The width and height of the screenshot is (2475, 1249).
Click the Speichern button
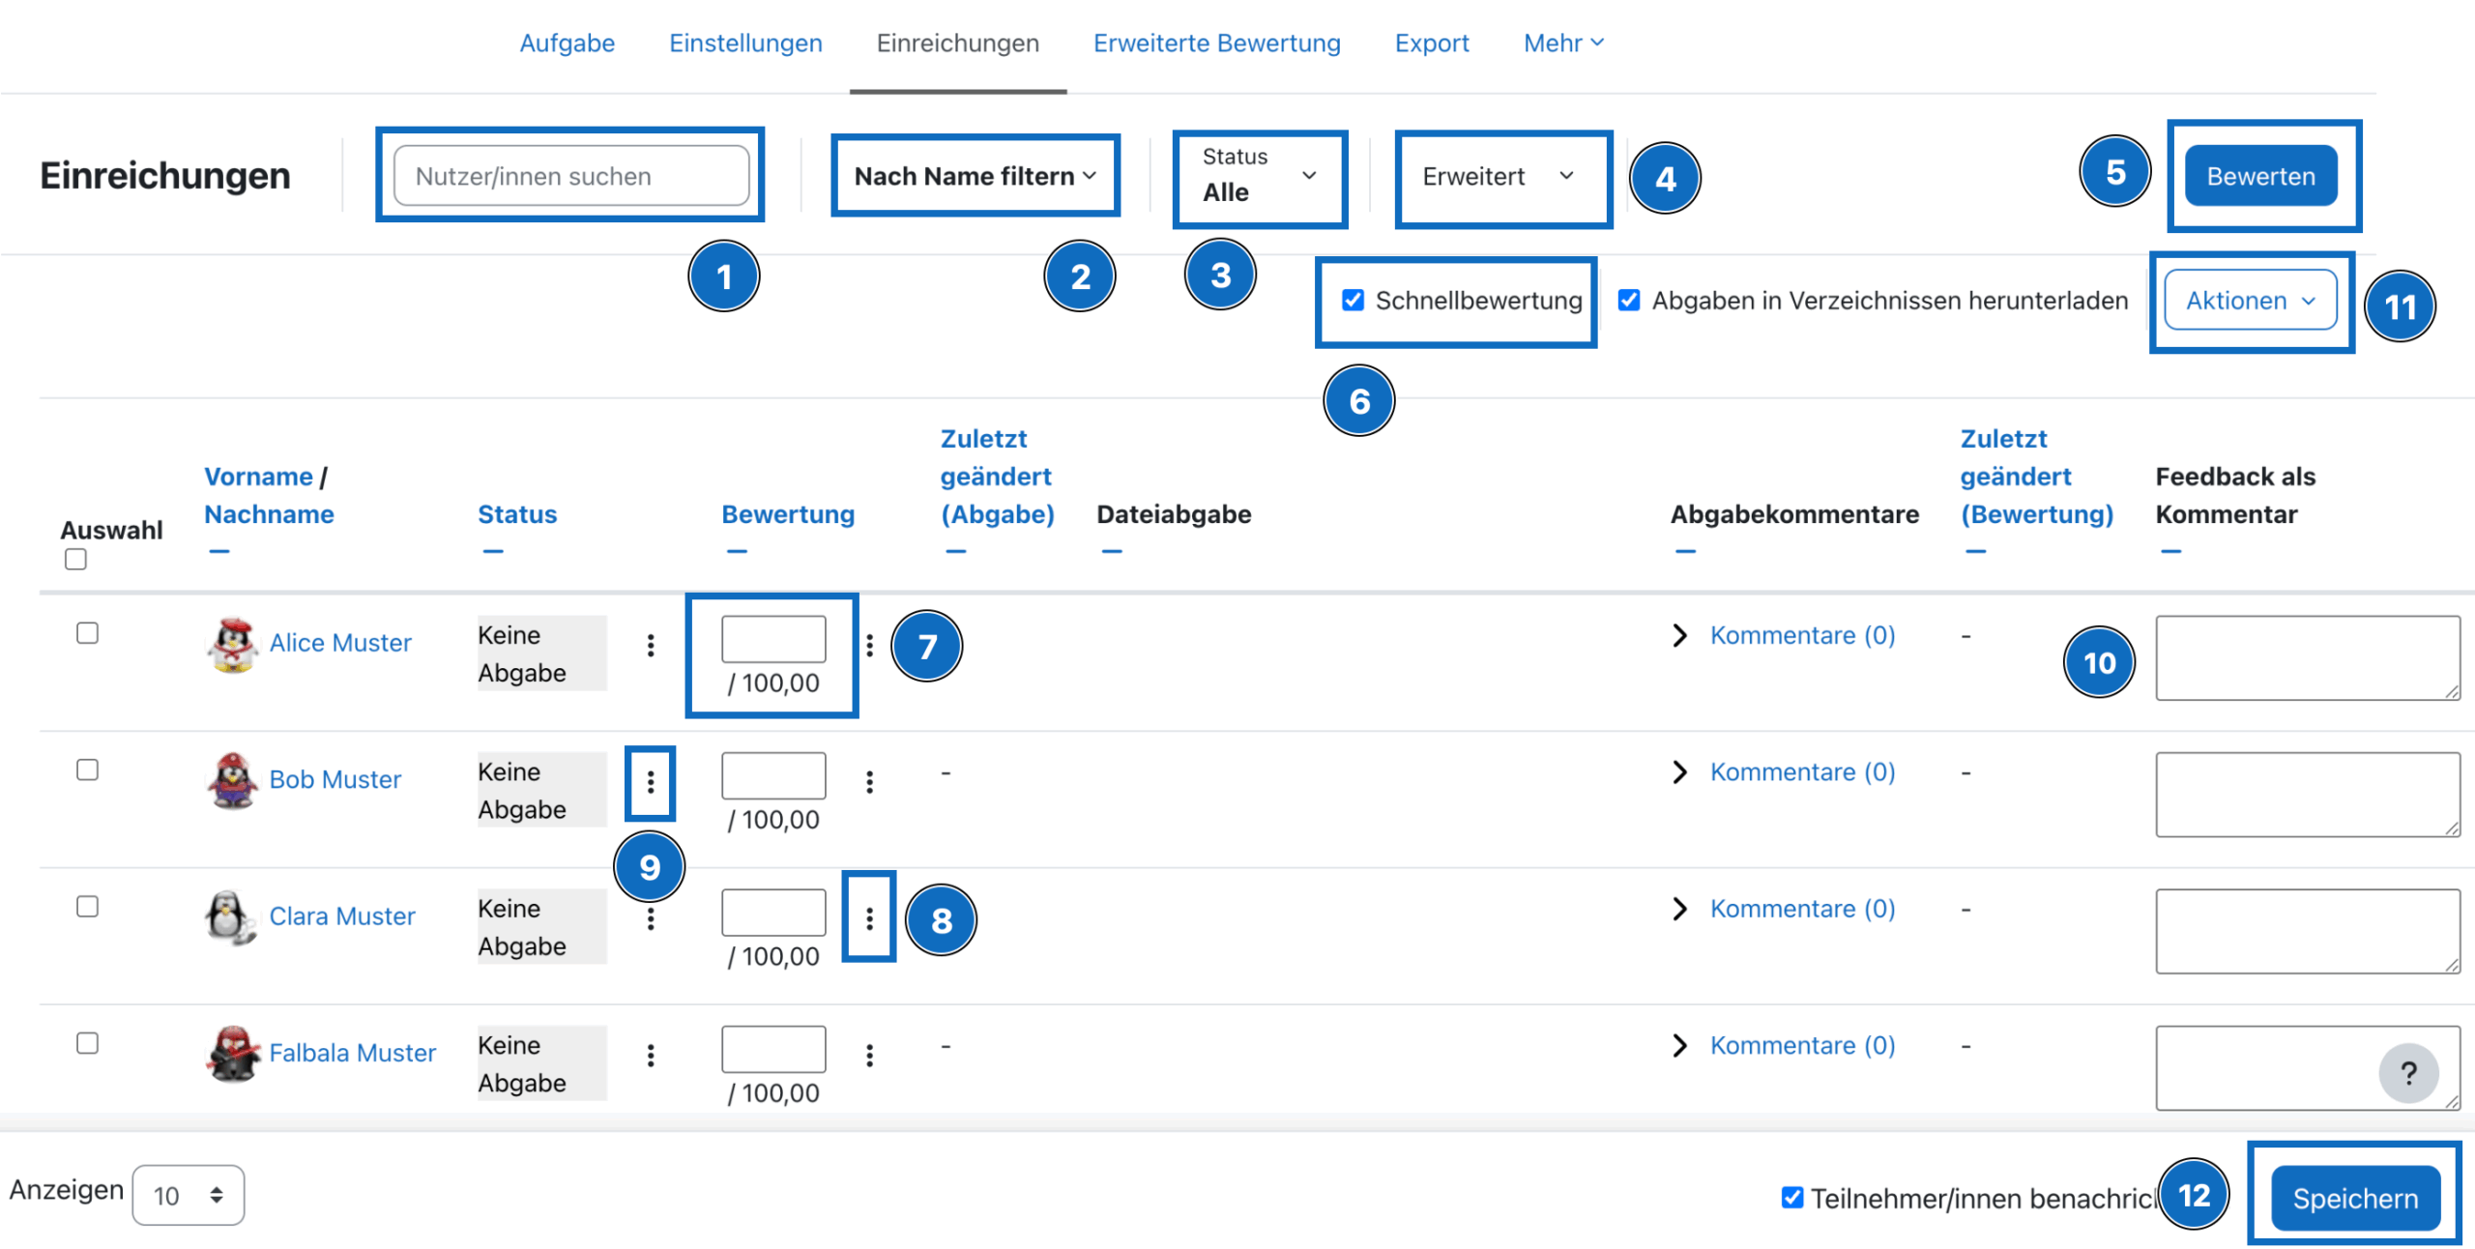click(2355, 1198)
